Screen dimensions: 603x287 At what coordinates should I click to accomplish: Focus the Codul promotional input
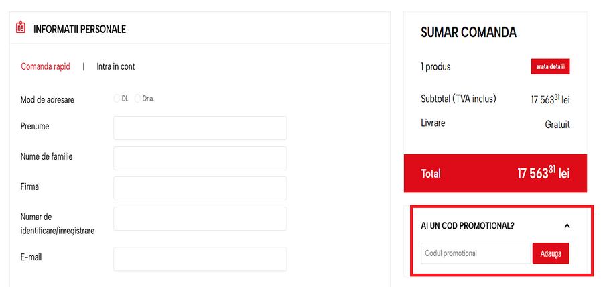476,253
